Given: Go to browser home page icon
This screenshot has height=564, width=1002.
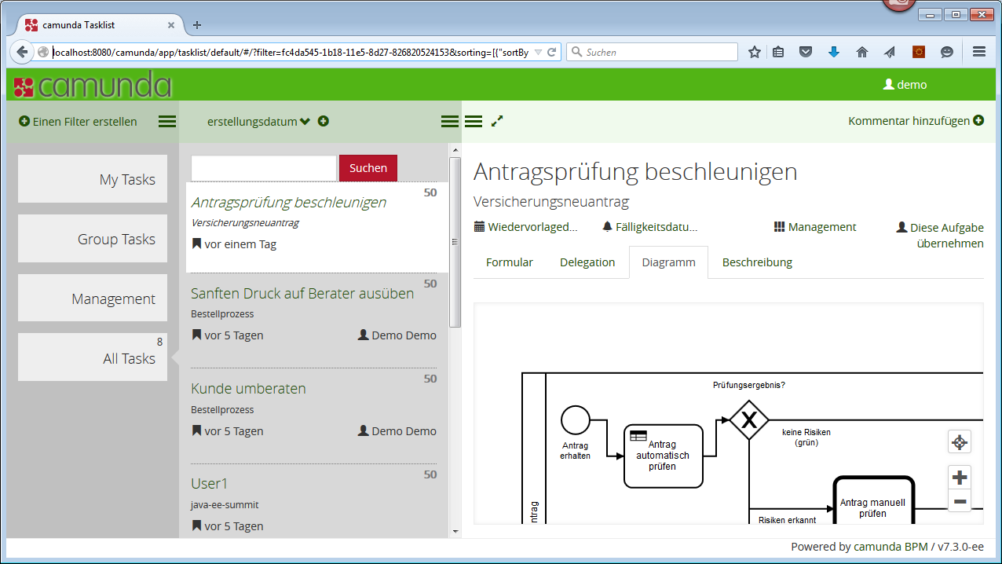Looking at the screenshot, I should 862,52.
